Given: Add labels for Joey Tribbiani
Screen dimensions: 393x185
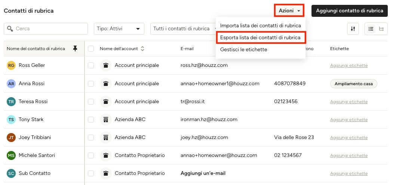Looking at the screenshot, I should pos(349,138).
